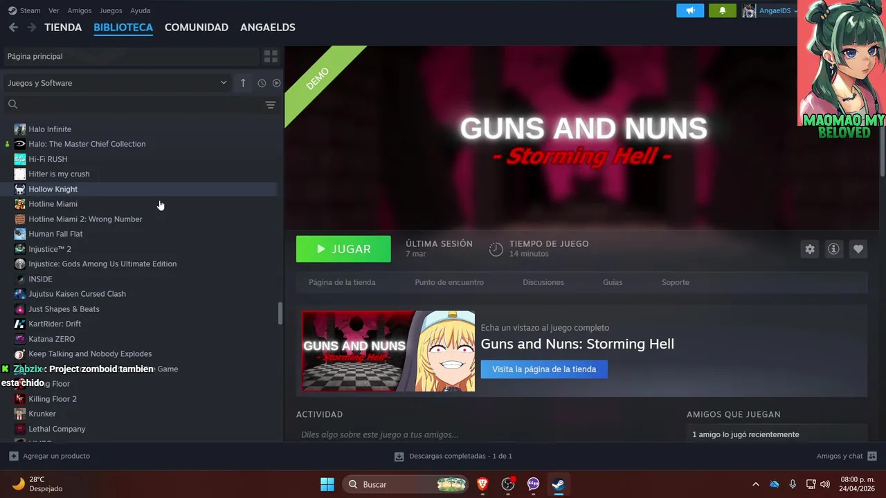
Task: Click the recent activity clock icon
Action: pos(262,83)
